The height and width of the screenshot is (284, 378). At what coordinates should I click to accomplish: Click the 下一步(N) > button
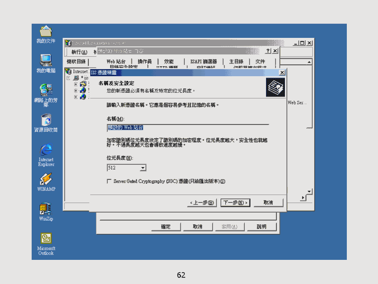point(235,203)
